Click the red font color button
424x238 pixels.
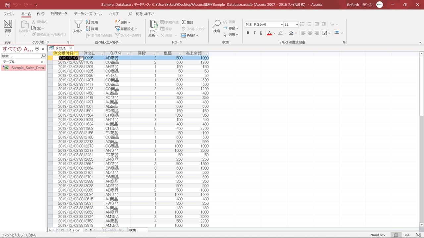pyautogui.click(x=269, y=33)
